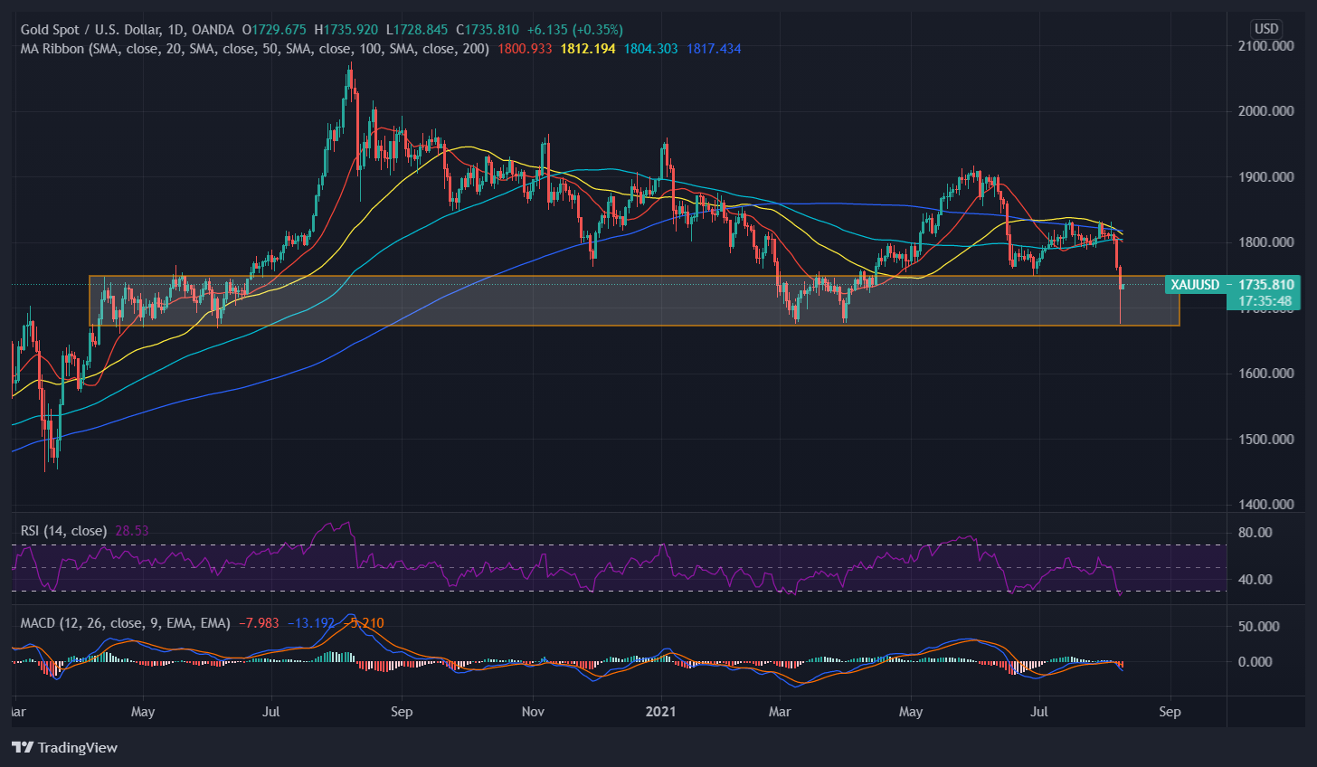Screen dimensions: 1317x767
Task: Click the MACD axis label 50.000
Action: [1258, 627]
